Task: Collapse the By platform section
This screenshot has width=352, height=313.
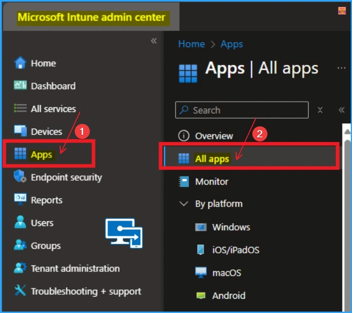Action: (x=184, y=204)
